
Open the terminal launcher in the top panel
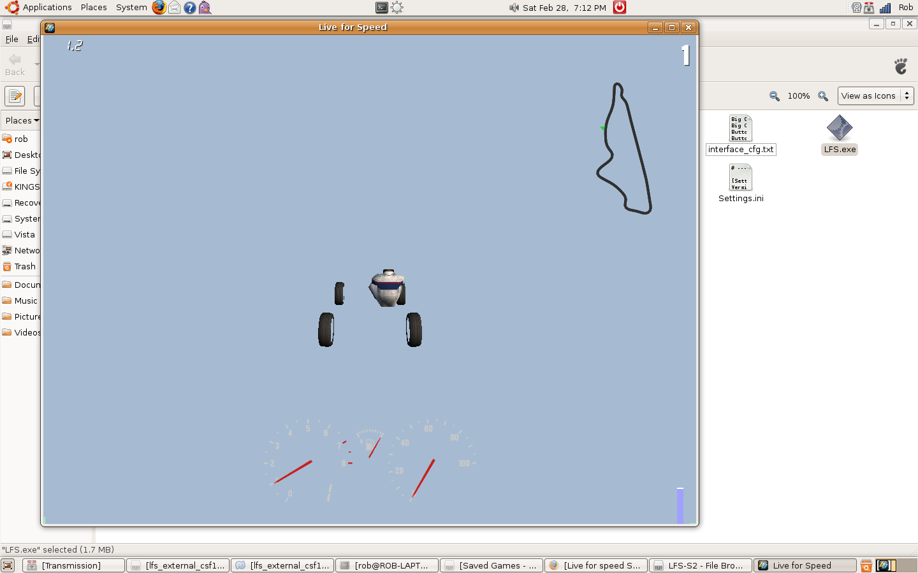pos(382,8)
